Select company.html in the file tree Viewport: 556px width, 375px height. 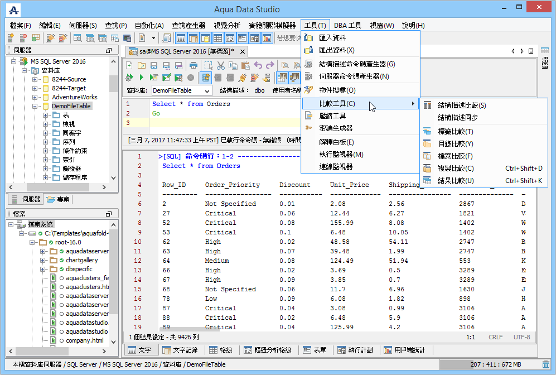[x=84, y=340]
